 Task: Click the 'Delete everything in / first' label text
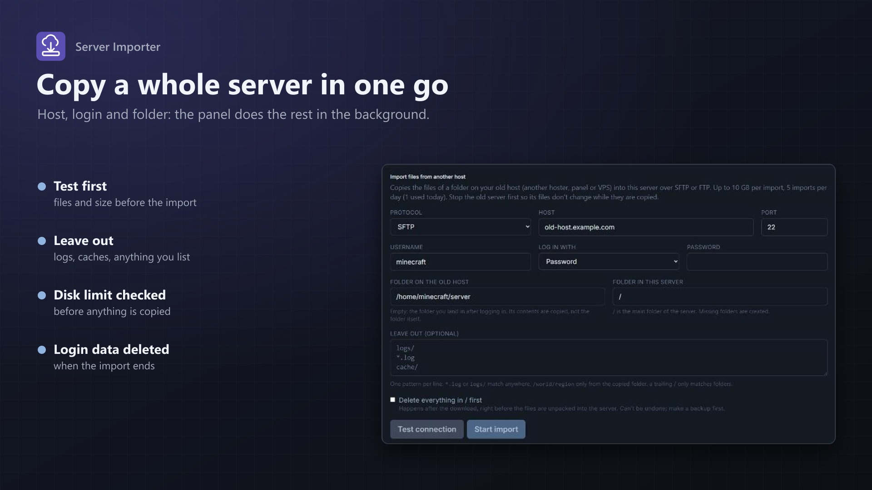point(440,400)
